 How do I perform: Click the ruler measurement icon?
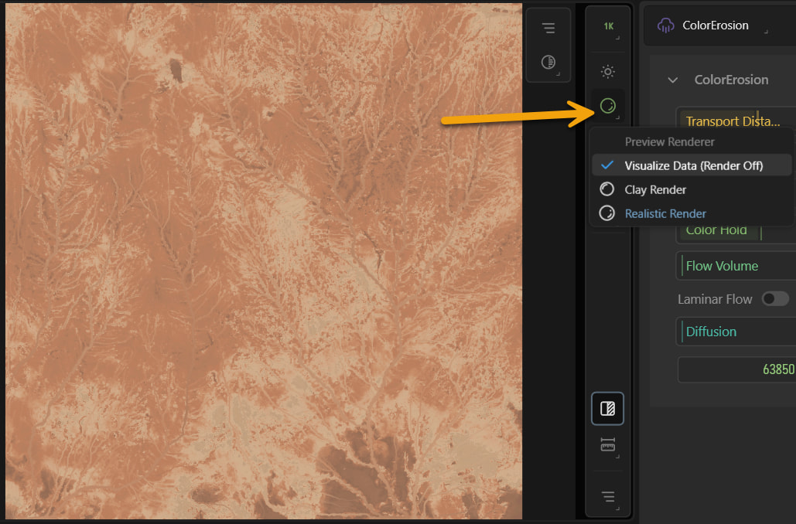pos(607,445)
